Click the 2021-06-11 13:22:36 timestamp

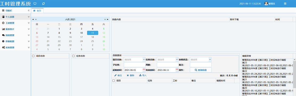point(250,3)
